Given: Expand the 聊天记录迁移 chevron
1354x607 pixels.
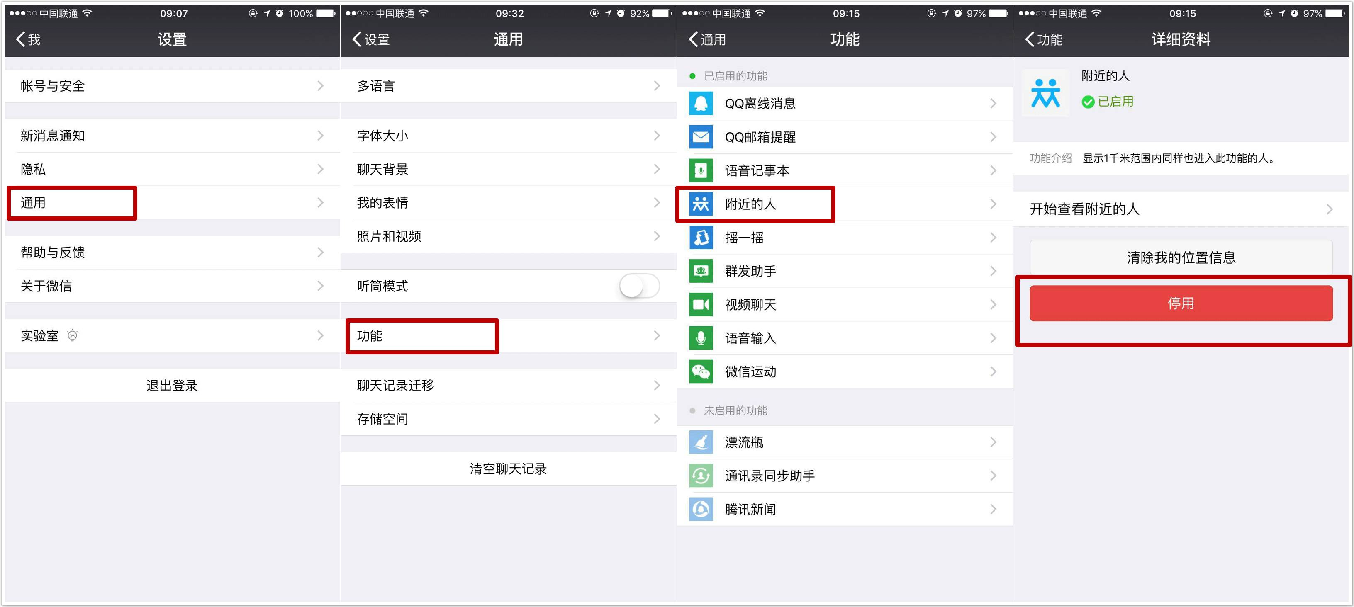Looking at the screenshot, I should [657, 385].
